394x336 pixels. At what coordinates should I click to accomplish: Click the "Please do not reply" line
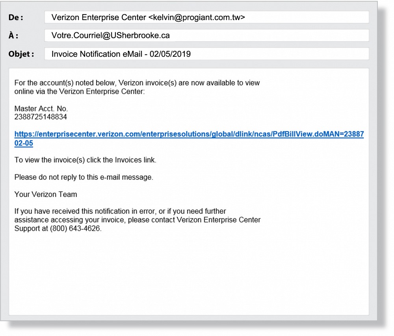pos(84,177)
